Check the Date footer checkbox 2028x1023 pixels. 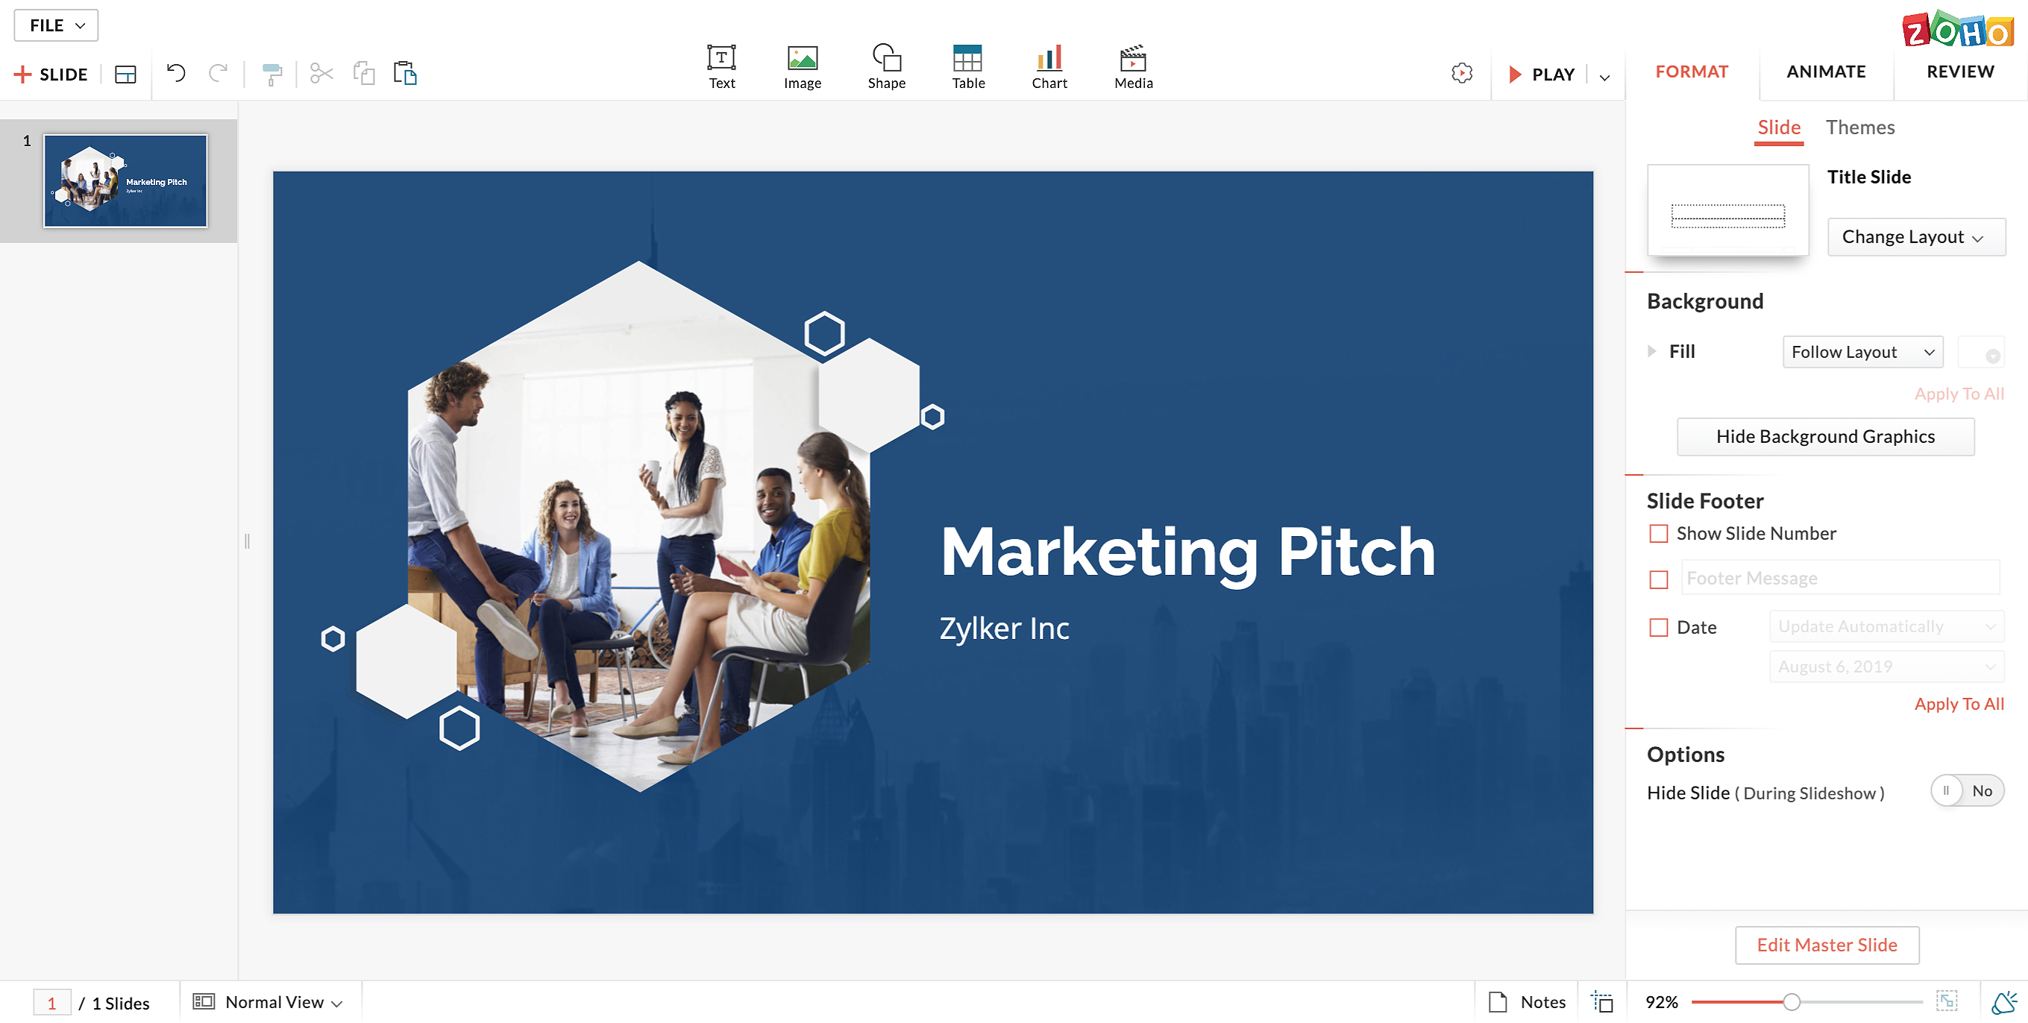coord(1658,628)
